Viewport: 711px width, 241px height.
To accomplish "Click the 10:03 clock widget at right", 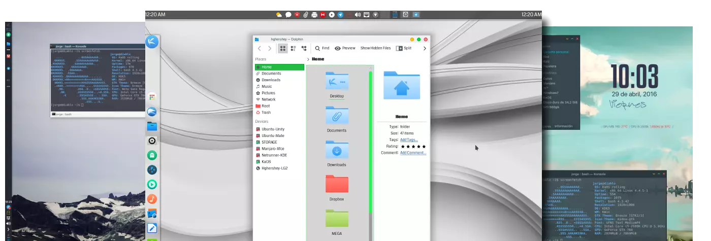I will pos(634,76).
